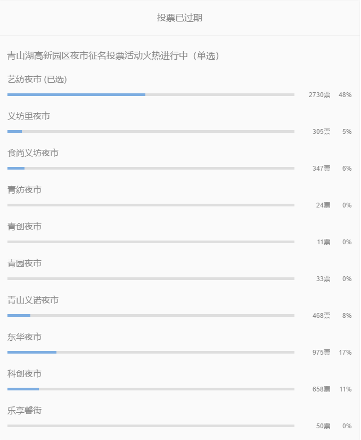The height and width of the screenshot is (440, 361).
Task: Click the 食尚义坊夜市 6% progress bar
Action: click(x=151, y=169)
